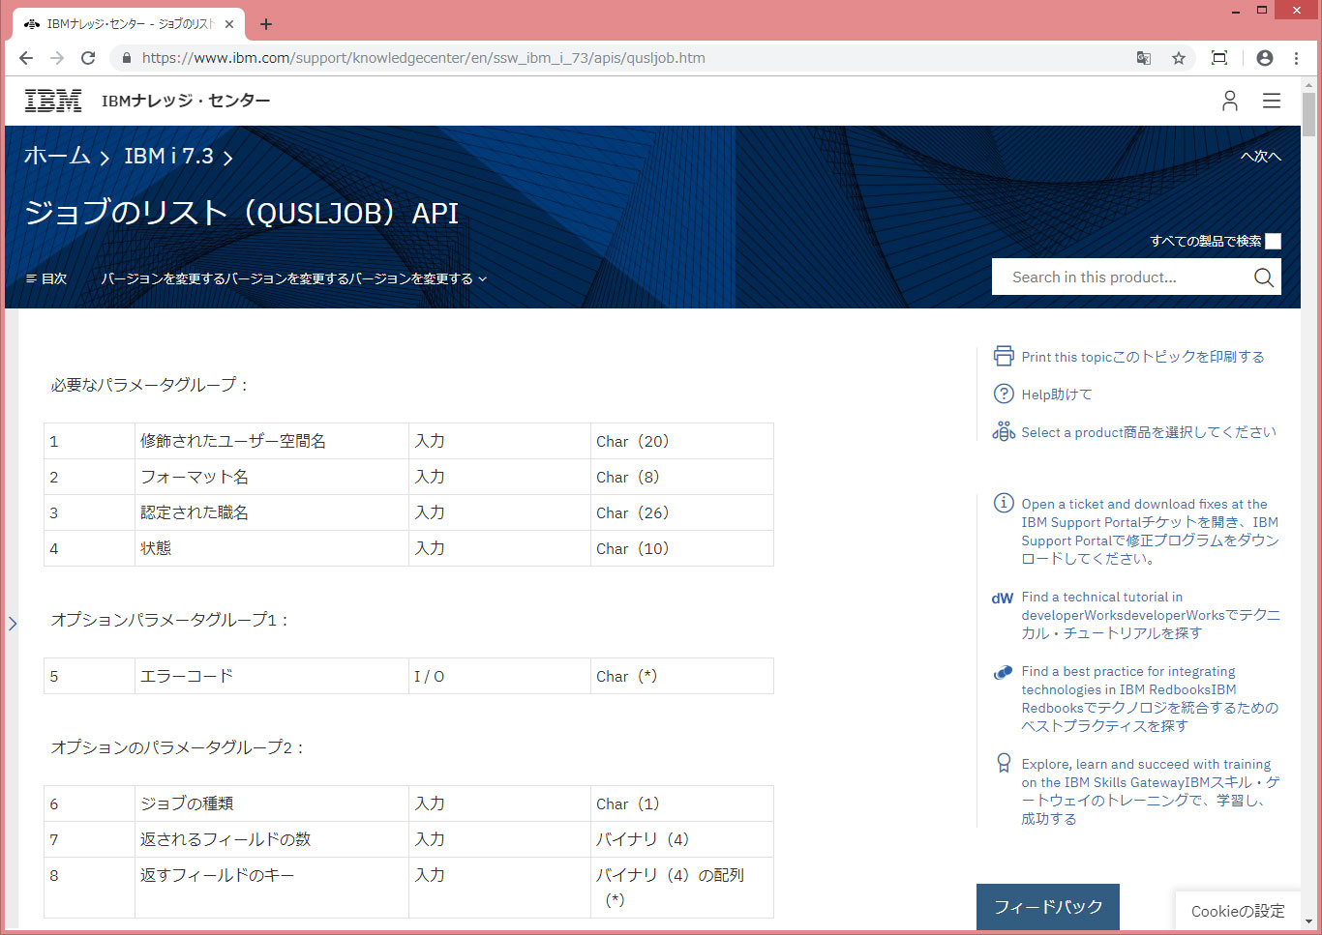Click the page's vertical scrollbar thumb
The height and width of the screenshot is (935, 1322).
[x=1308, y=116]
